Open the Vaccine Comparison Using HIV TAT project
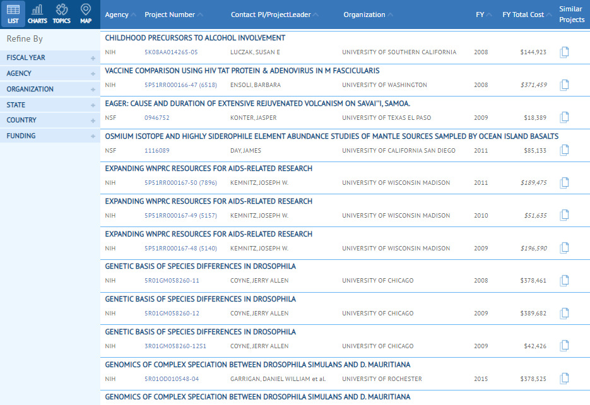This screenshot has width=590, height=405. tap(242, 71)
